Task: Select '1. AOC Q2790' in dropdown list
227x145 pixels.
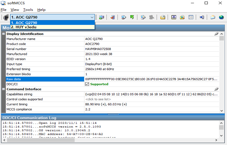Action: tap(53, 23)
